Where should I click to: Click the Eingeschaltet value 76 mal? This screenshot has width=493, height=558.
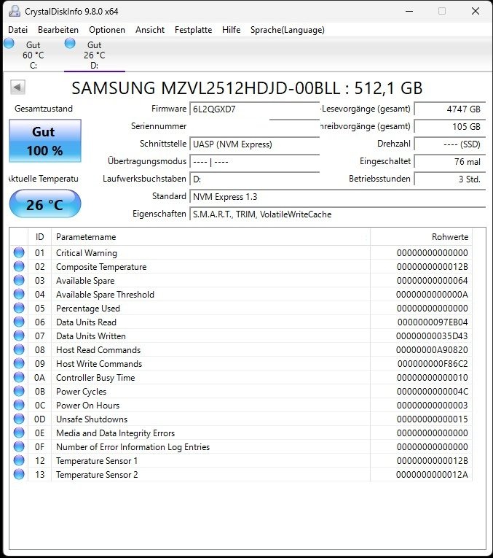(450, 161)
